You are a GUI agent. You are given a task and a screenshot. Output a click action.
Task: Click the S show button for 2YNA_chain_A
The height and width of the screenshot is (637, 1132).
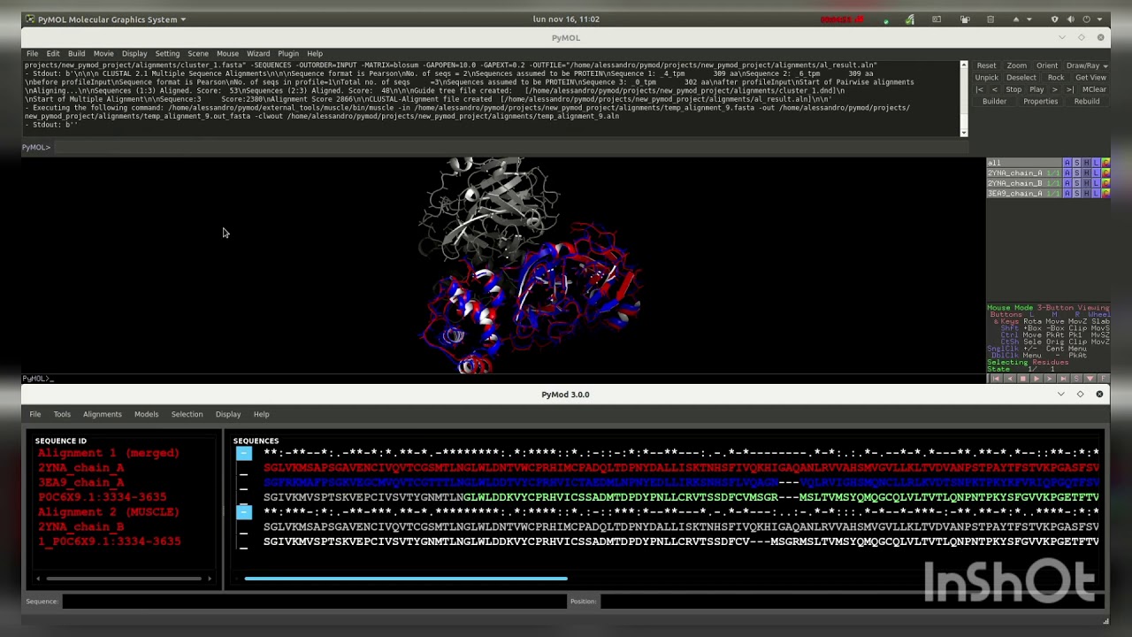pyautogui.click(x=1076, y=173)
